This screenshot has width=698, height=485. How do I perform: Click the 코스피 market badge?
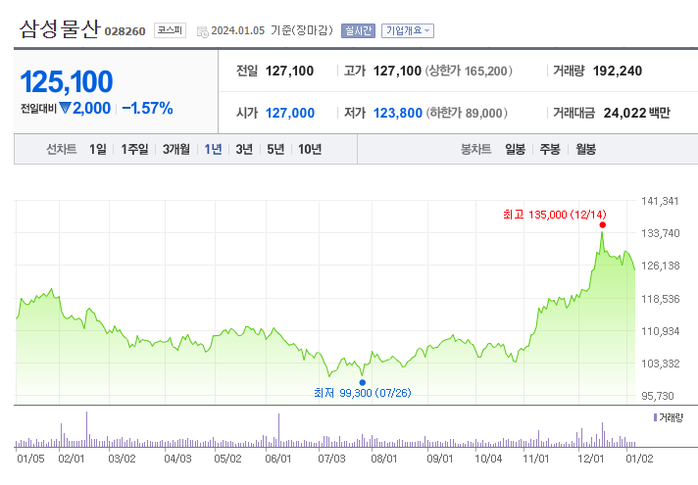tap(170, 30)
